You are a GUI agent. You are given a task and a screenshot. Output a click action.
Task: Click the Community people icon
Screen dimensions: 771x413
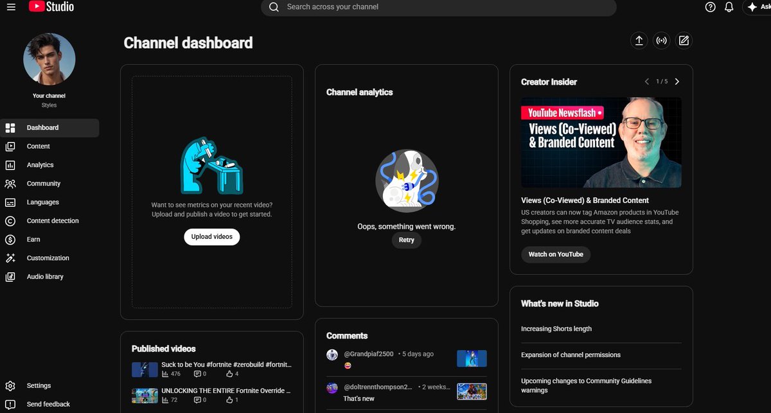(x=10, y=184)
